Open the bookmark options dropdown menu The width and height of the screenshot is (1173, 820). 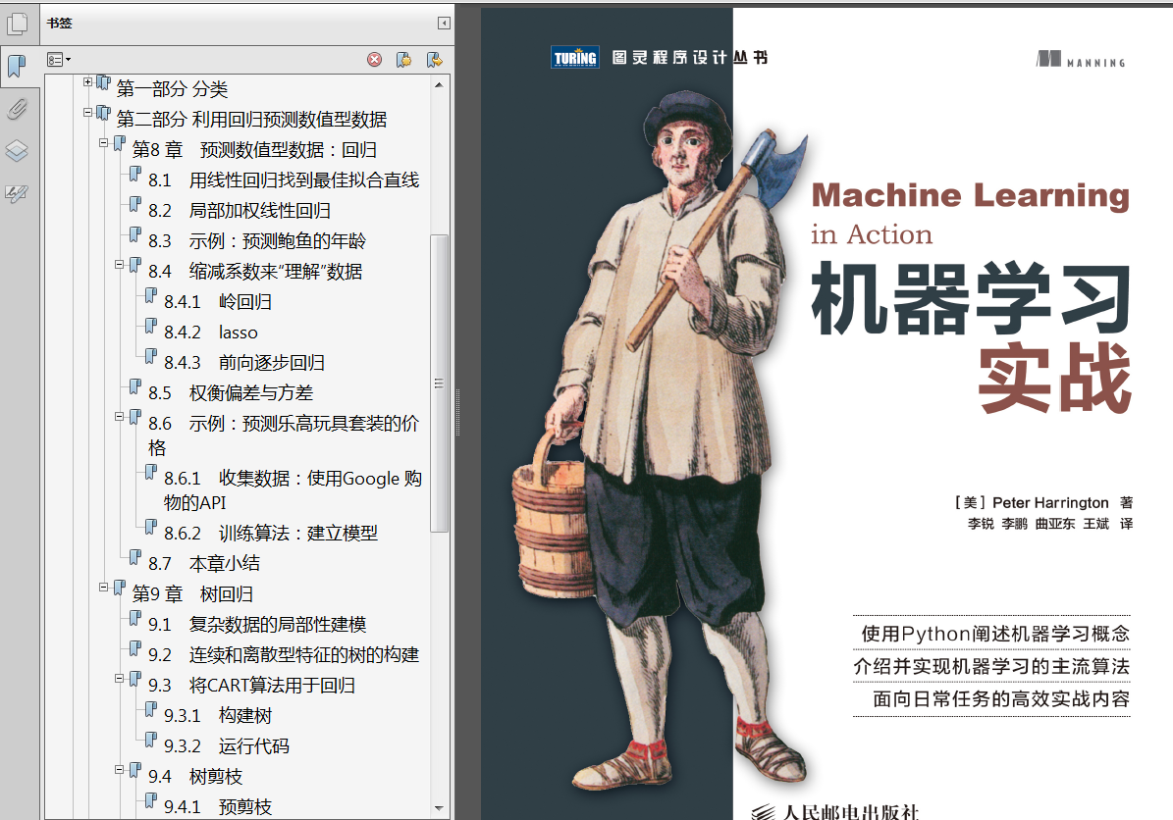pyautogui.click(x=59, y=59)
